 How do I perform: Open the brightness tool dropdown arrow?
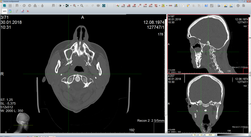pyautogui.click(x=64, y=6)
